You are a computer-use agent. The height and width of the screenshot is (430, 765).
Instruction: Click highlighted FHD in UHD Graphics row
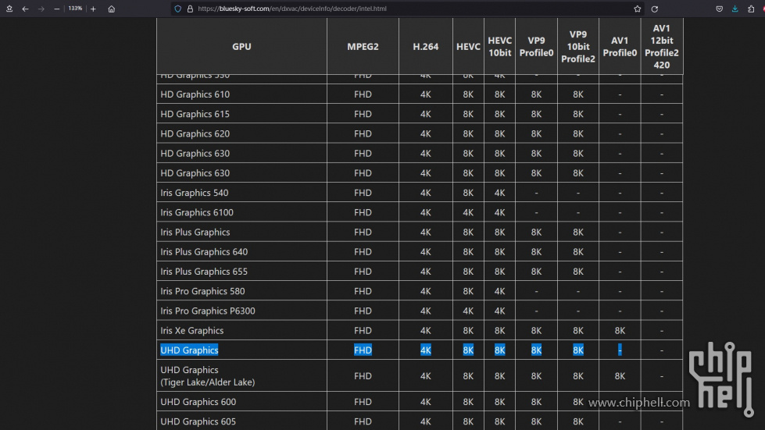(x=363, y=350)
